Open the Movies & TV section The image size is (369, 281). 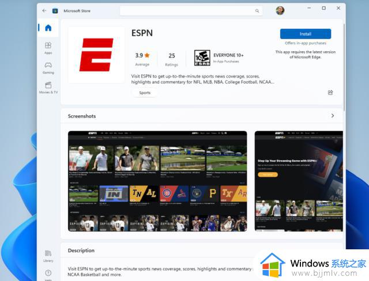pos(48,88)
